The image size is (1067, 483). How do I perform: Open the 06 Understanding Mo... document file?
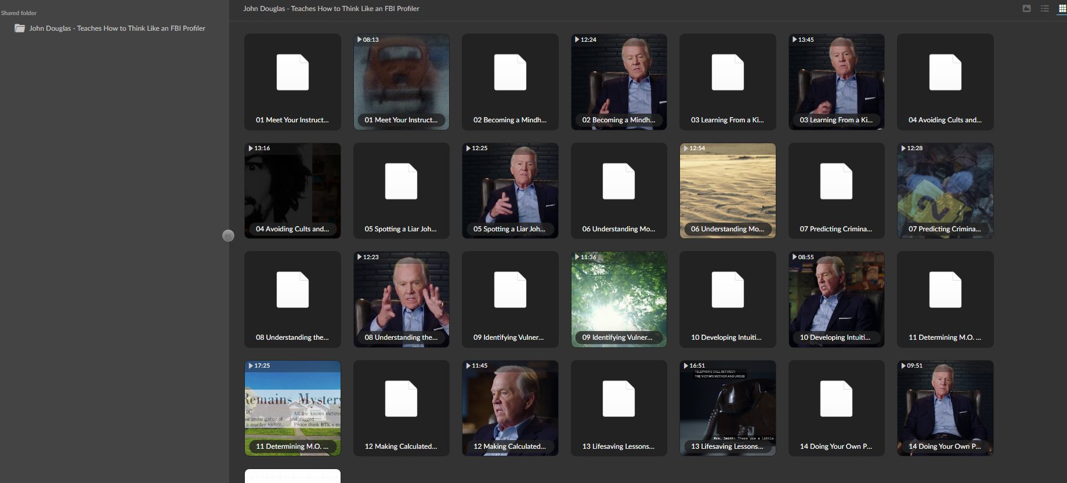point(619,191)
